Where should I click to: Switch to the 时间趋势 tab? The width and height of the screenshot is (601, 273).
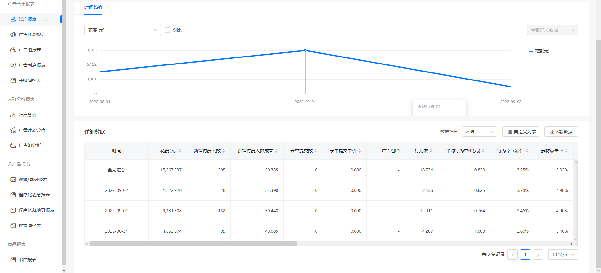(93, 8)
